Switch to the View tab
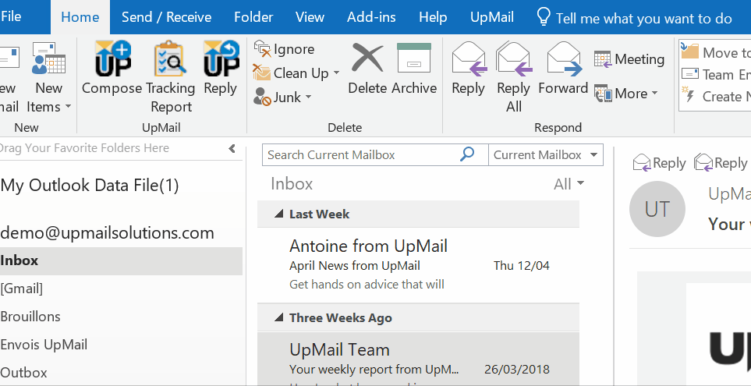The height and width of the screenshot is (386, 751). click(310, 17)
